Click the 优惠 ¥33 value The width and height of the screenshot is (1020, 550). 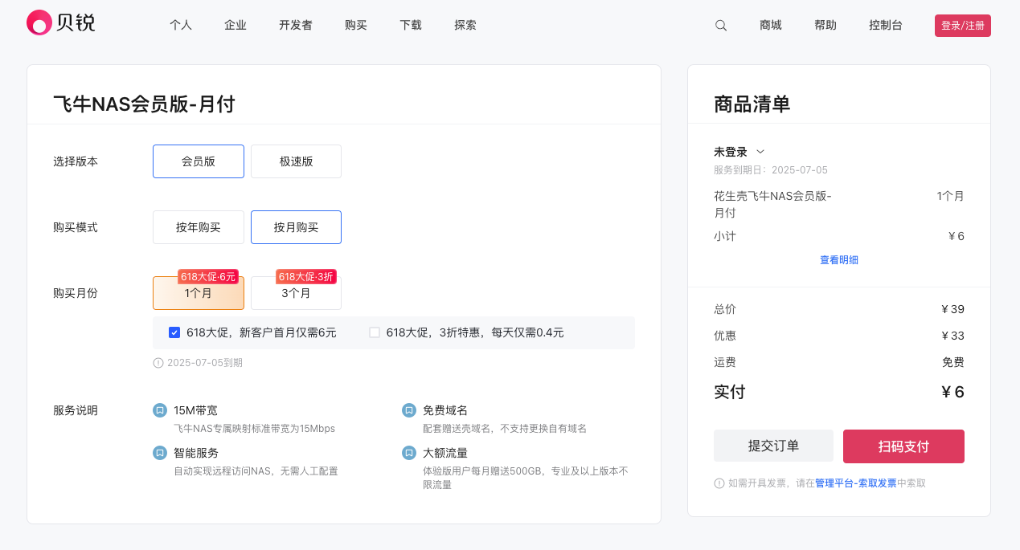[952, 336]
